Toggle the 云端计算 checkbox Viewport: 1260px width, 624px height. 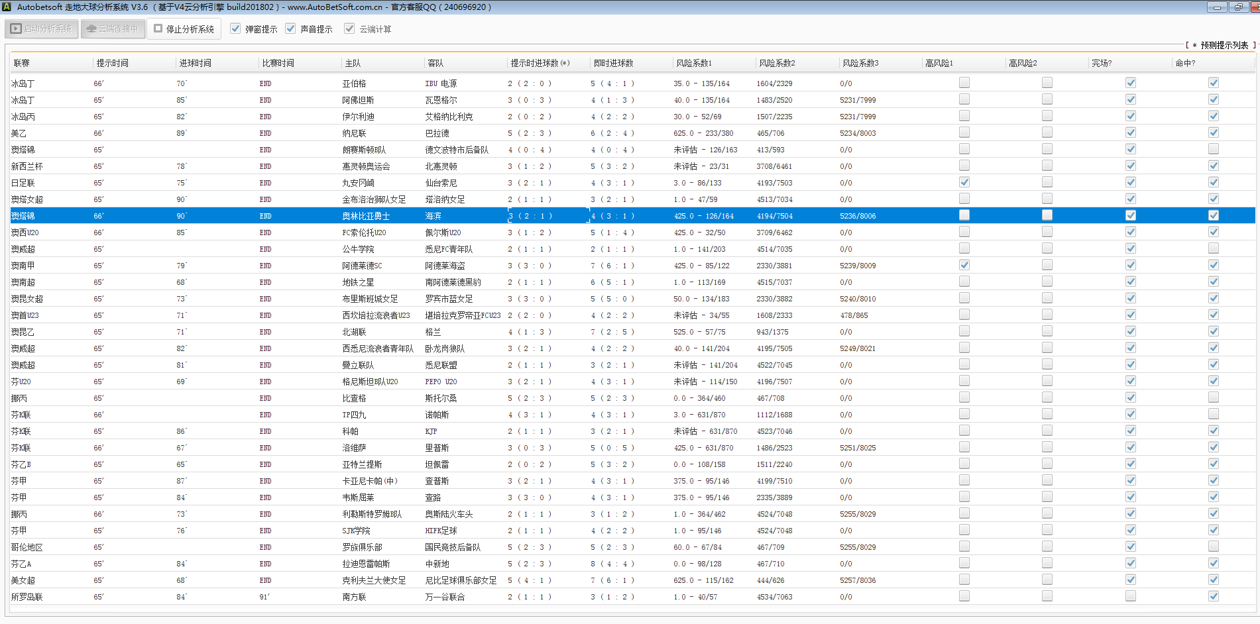click(x=349, y=28)
